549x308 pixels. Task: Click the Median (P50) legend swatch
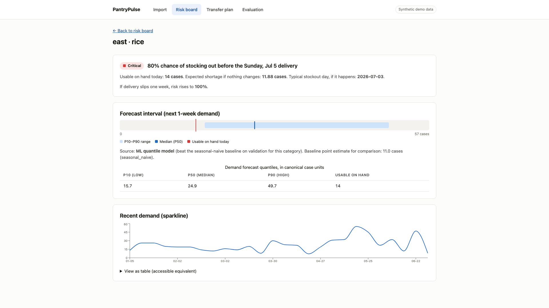point(156,141)
